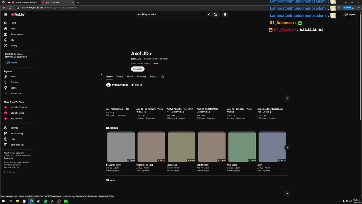362x204 pixels.
Task: Click the sidebar Sign in button
Action: 12,62
